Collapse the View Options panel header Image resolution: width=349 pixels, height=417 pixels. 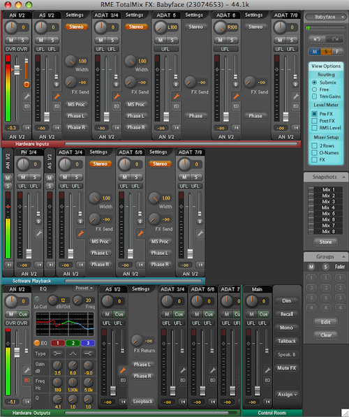tap(326, 66)
